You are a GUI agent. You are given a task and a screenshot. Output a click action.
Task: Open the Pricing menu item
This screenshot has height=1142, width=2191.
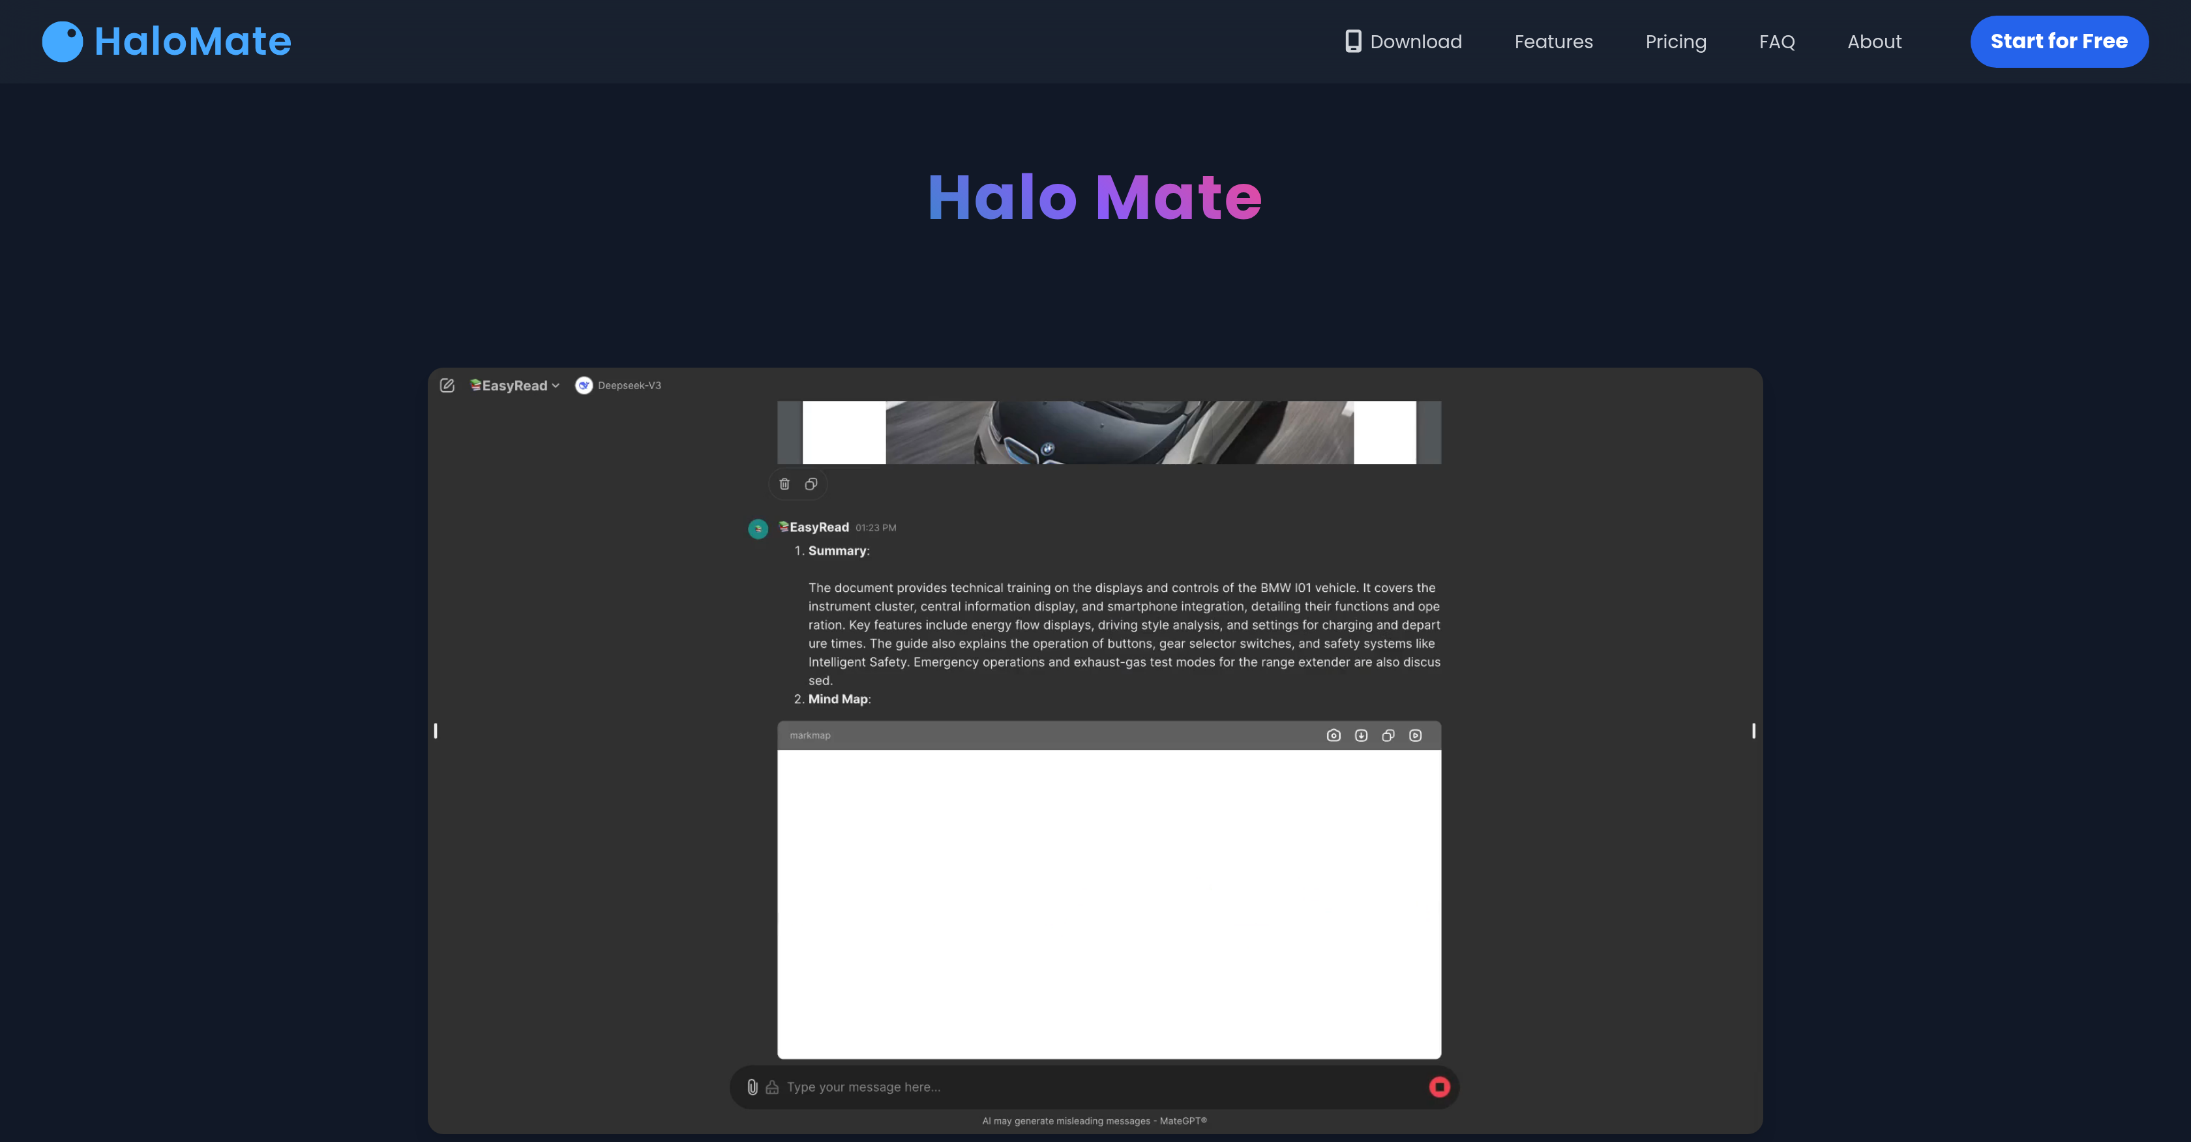[1676, 41]
